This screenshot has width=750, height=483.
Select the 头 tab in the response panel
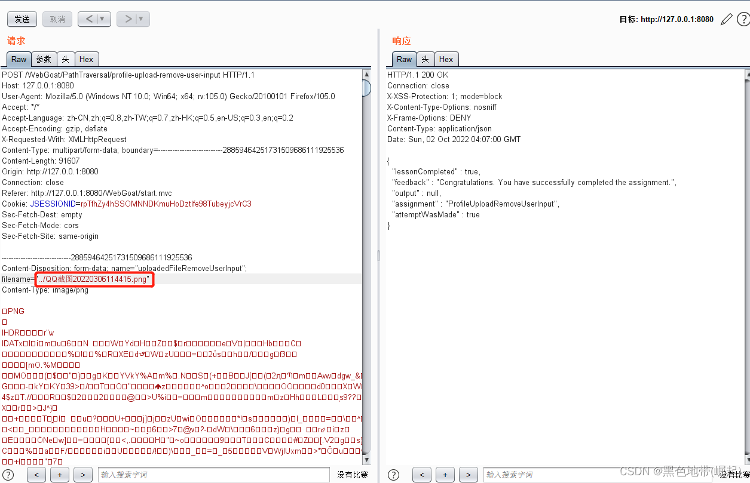pyautogui.click(x=425, y=59)
